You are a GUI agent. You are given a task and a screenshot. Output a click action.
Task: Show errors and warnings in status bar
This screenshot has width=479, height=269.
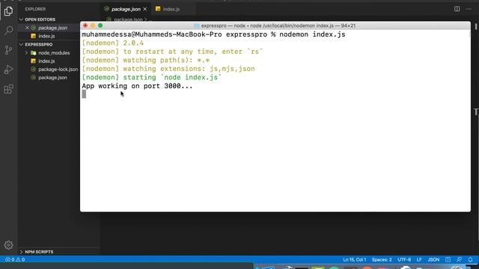point(15,259)
